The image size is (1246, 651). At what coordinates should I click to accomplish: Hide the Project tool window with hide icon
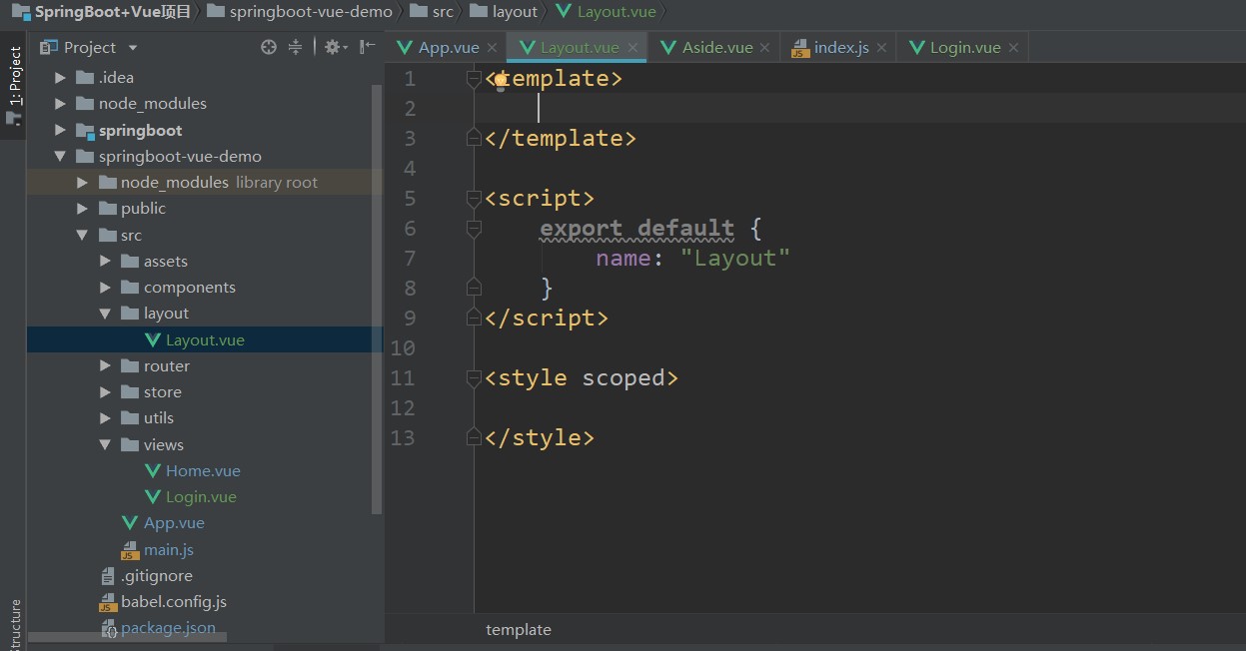click(368, 47)
